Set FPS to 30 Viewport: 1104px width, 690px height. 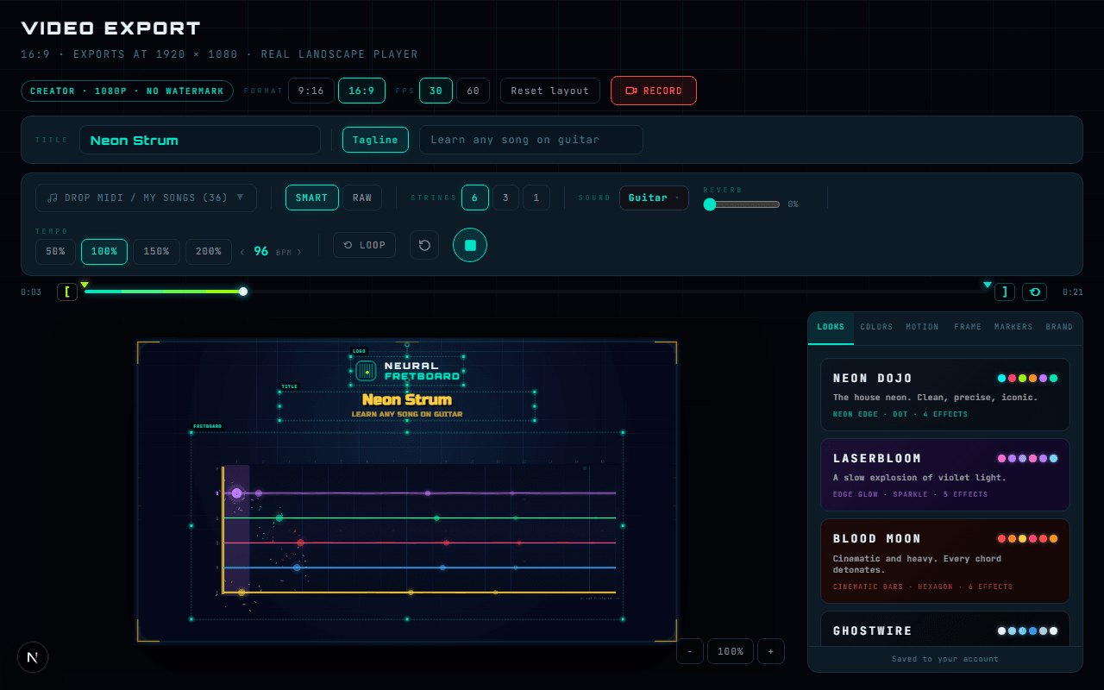[x=436, y=91]
